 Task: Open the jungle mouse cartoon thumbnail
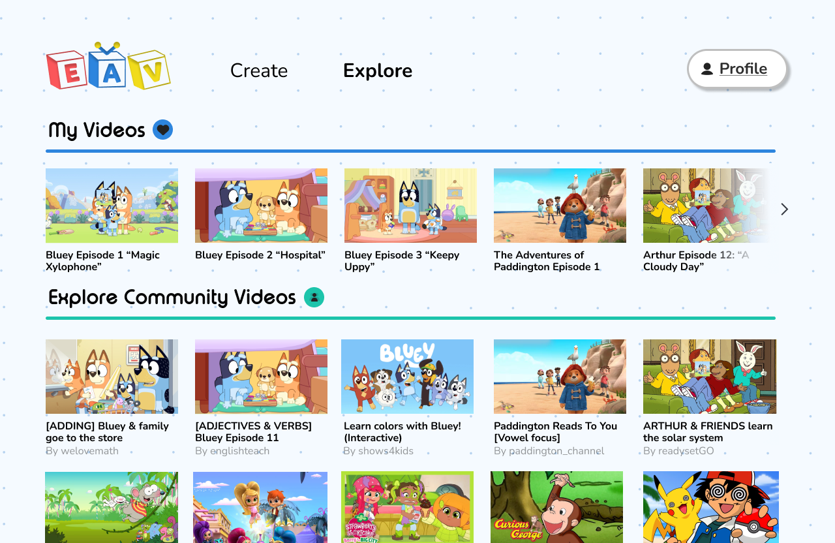click(x=112, y=507)
